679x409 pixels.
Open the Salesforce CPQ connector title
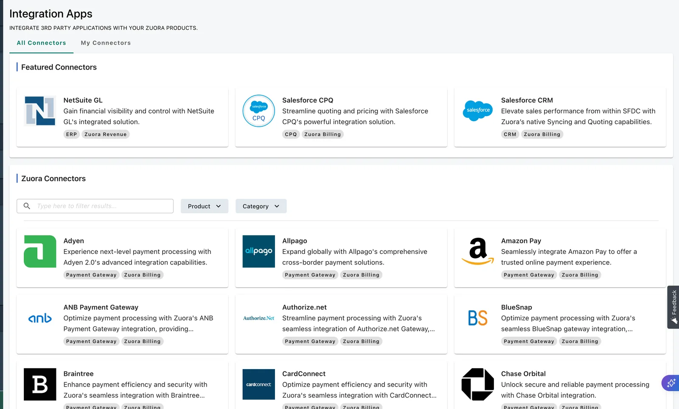(x=308, y=100)
